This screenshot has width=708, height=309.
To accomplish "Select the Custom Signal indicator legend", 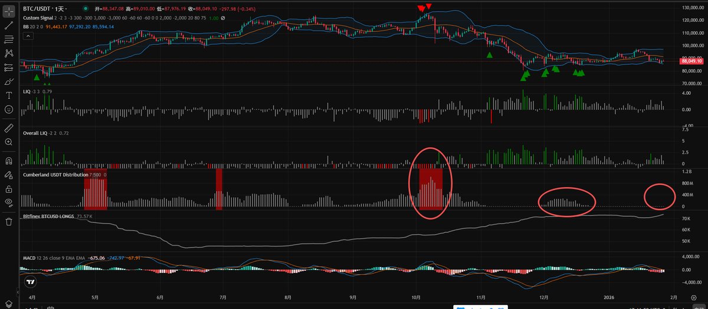I will coord(38,18).
